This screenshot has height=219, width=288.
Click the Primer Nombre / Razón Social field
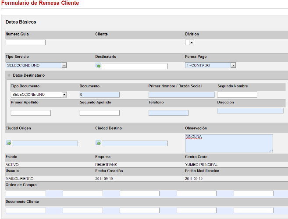pos(181,95)
